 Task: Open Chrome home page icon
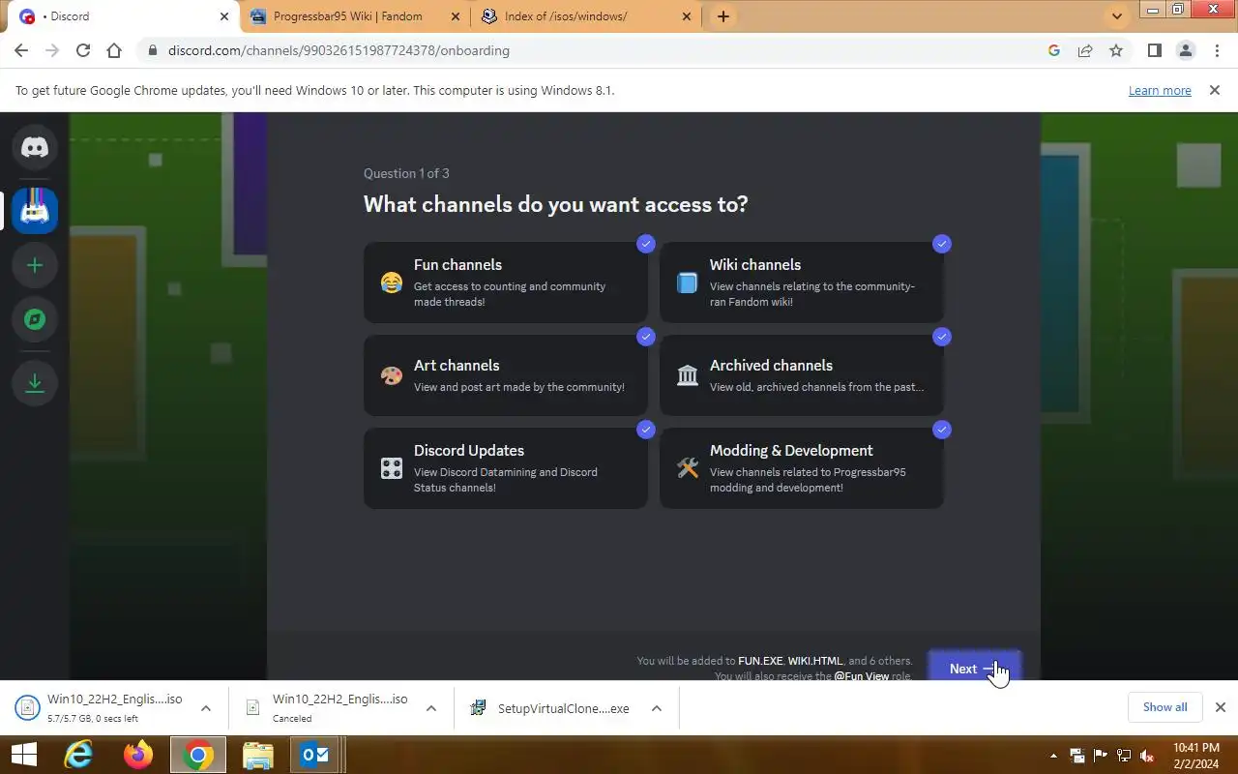pyautogui.click(x=114, y=50)
